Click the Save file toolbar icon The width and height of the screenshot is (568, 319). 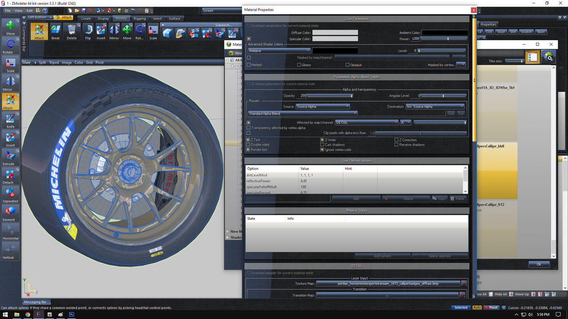point(83,11)
